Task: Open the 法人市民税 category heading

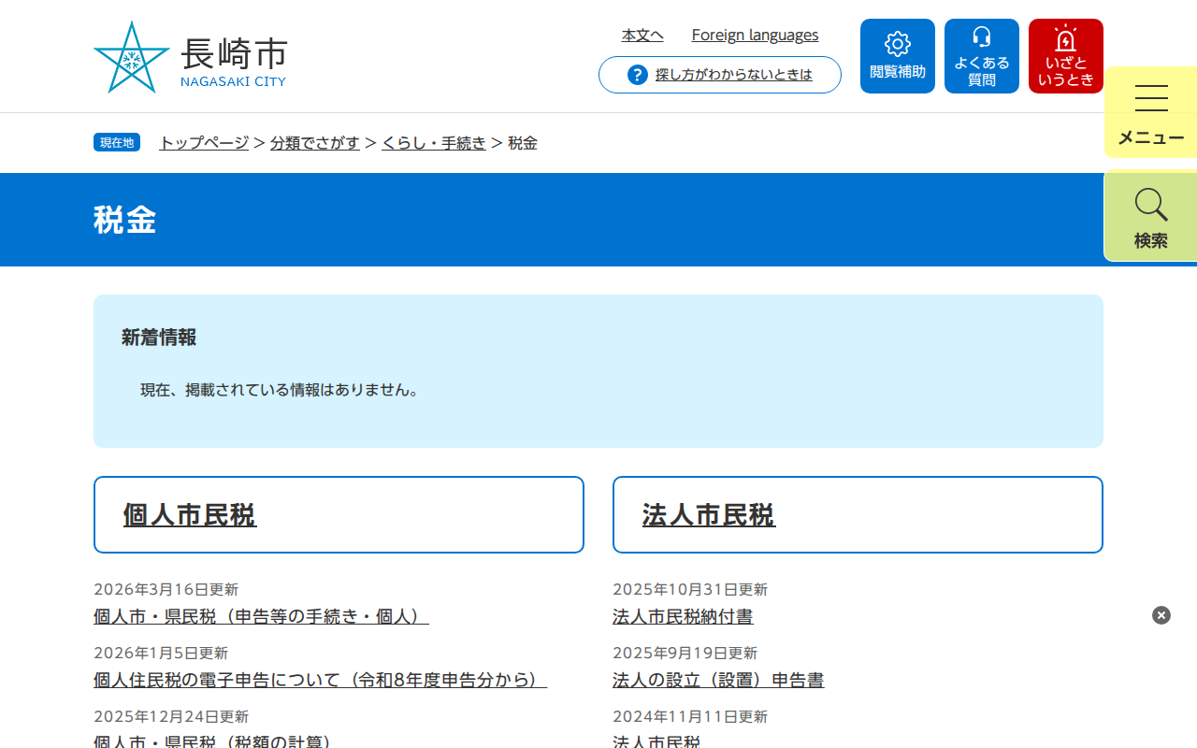Action: click(x=709, y=515)
